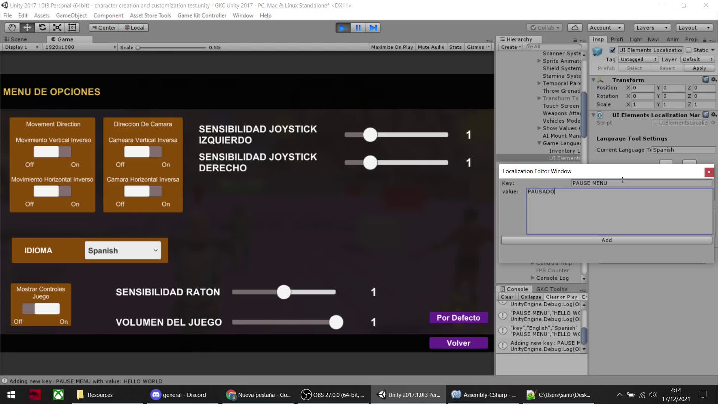718x404 pixels.
Task: Drag the SENSIBILIDAD RATON slider
Action: point(283,292)
